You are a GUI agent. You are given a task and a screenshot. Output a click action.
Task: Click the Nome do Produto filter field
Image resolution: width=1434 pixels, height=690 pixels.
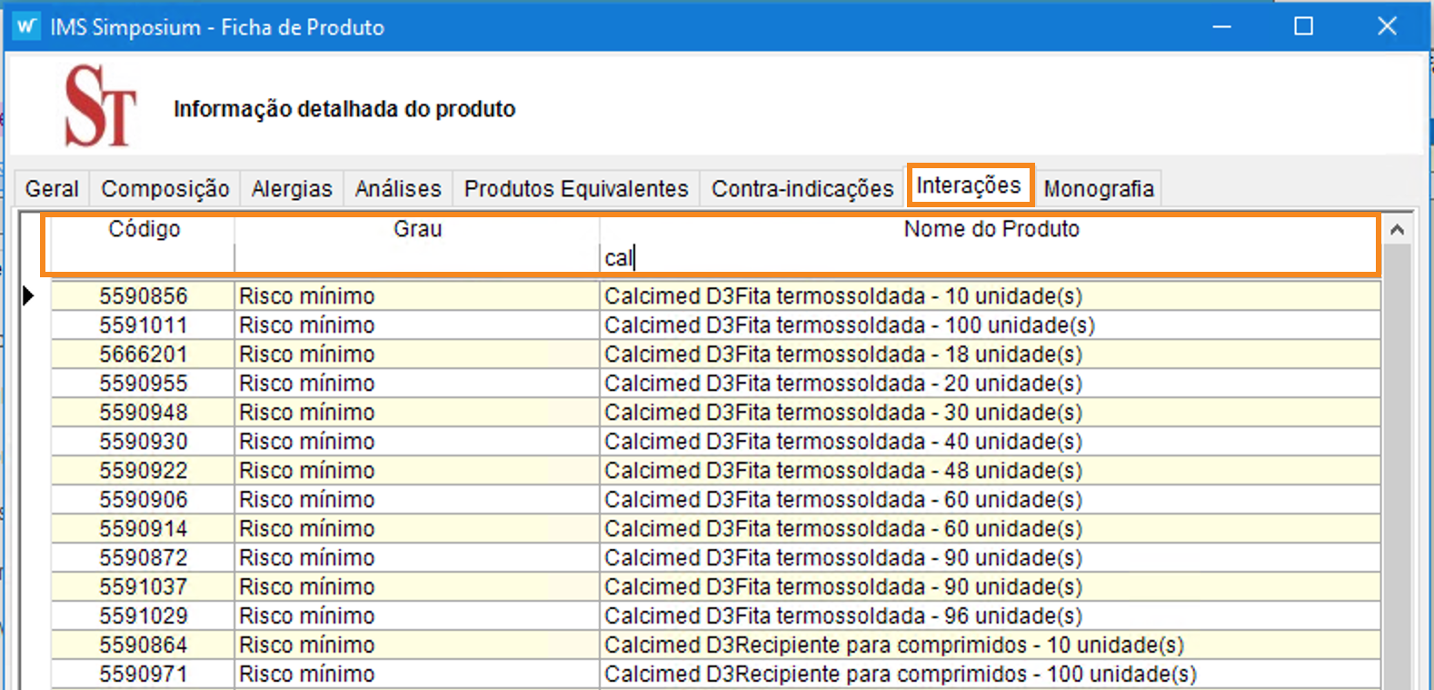tap(989, 258)
